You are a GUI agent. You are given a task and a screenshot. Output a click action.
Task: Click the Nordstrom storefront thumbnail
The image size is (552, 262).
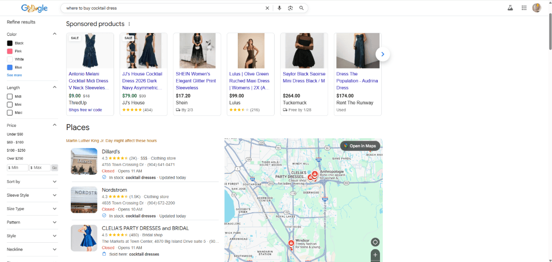coord(84,200)
